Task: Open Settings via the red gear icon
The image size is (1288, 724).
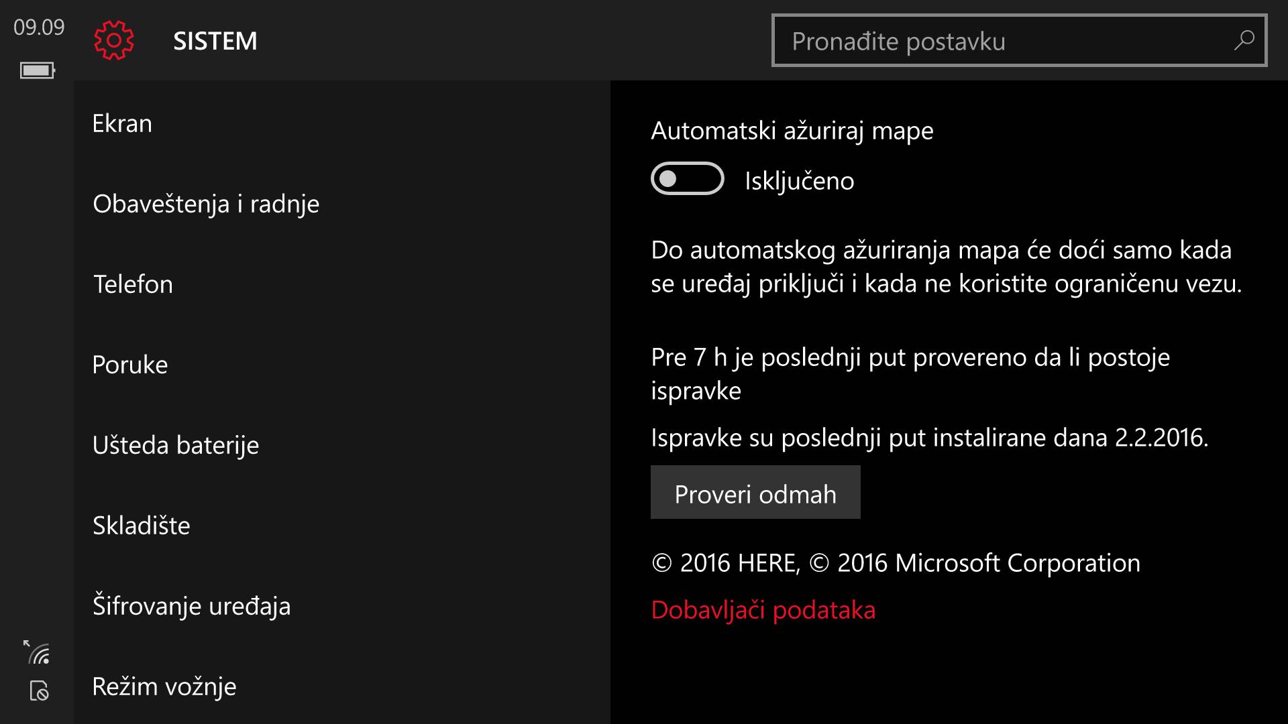Action: (113, 40)
